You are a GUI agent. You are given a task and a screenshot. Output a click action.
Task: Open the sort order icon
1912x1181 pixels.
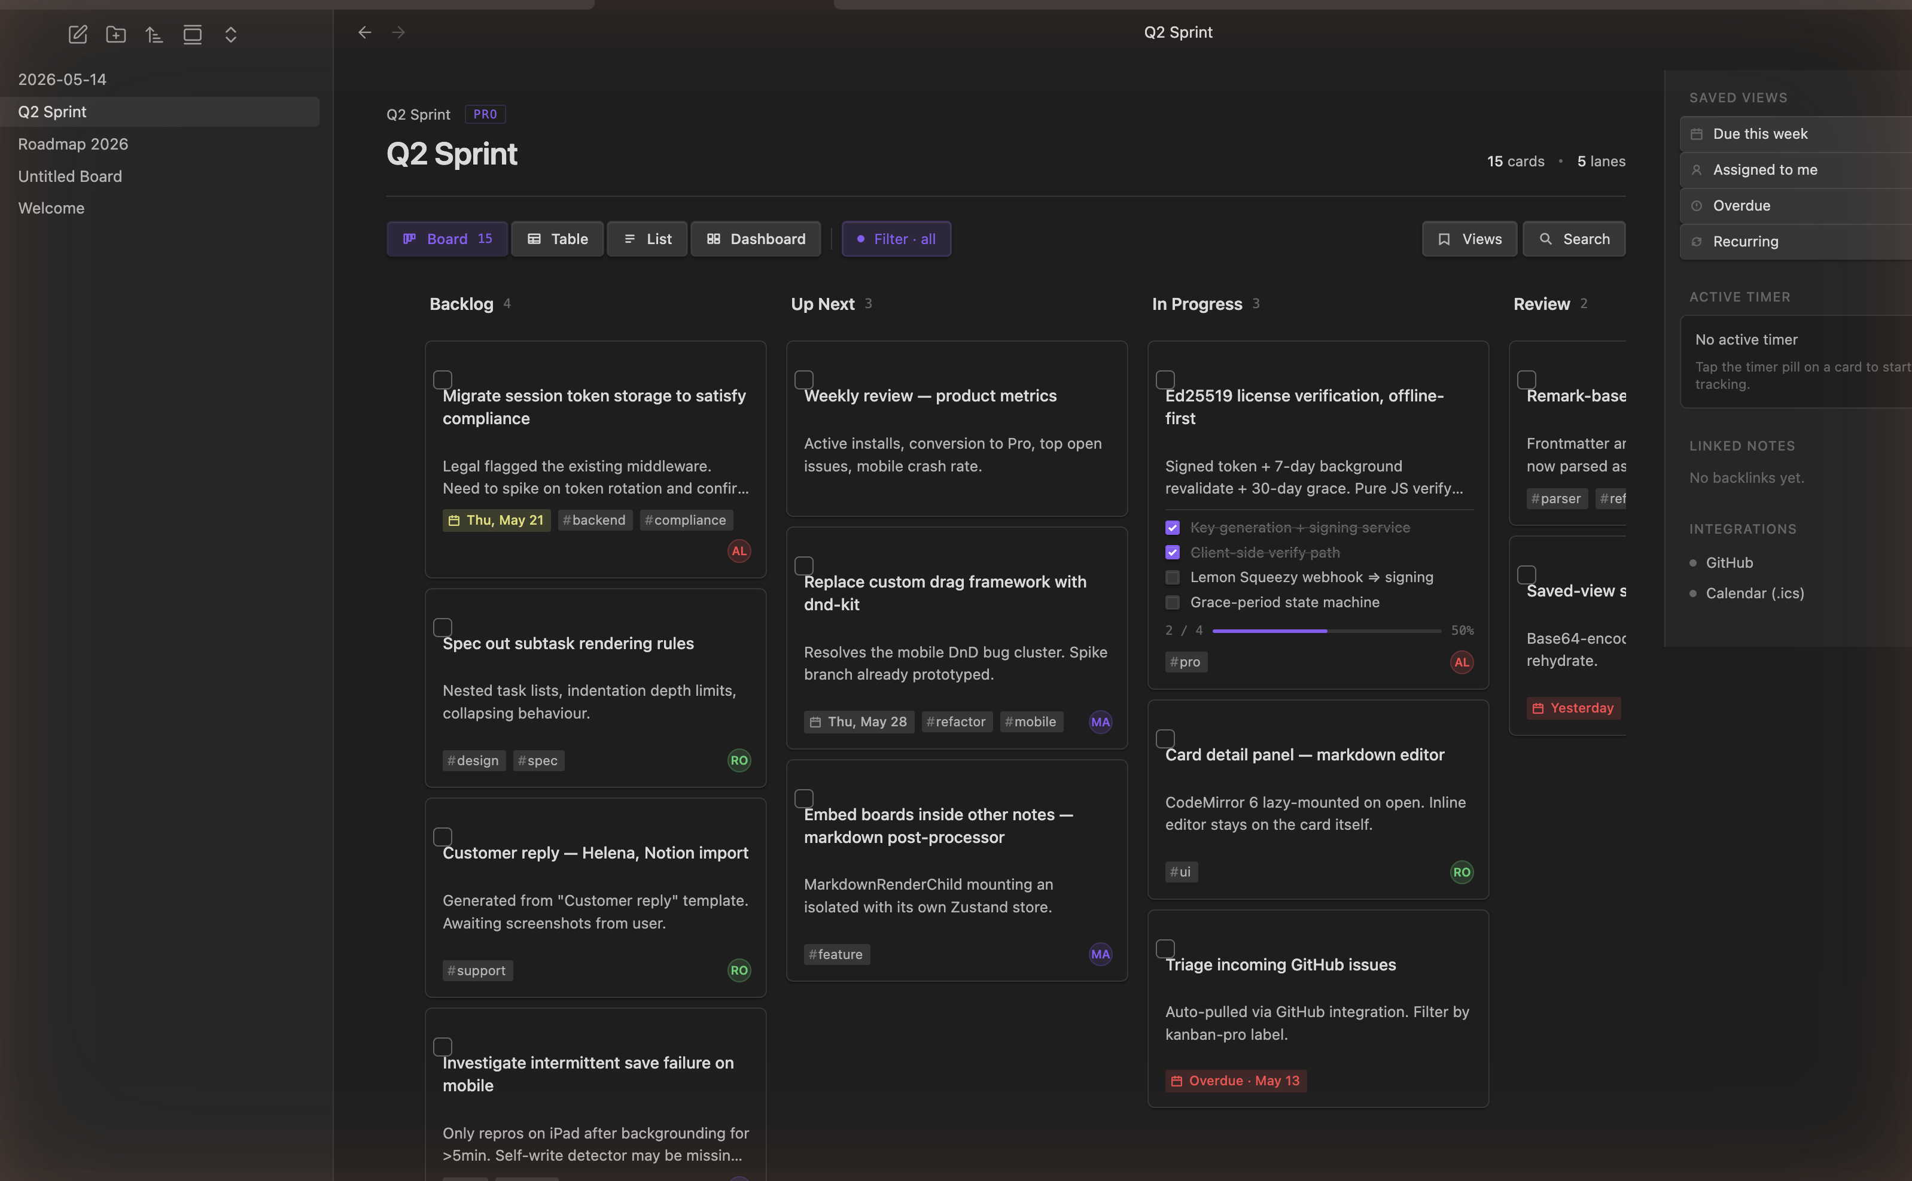pyautogui.click(x=154, y=34)
